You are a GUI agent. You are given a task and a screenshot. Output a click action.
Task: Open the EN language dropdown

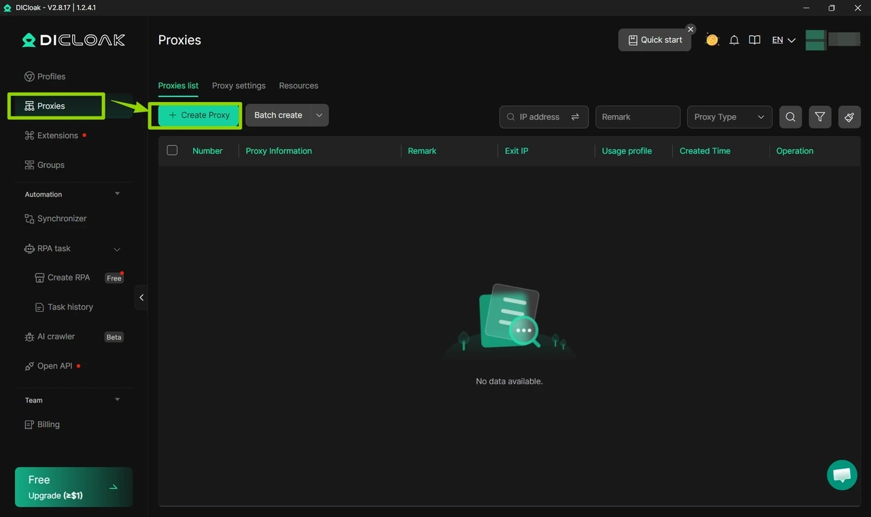pyautogui.click(x=782, y=40)
